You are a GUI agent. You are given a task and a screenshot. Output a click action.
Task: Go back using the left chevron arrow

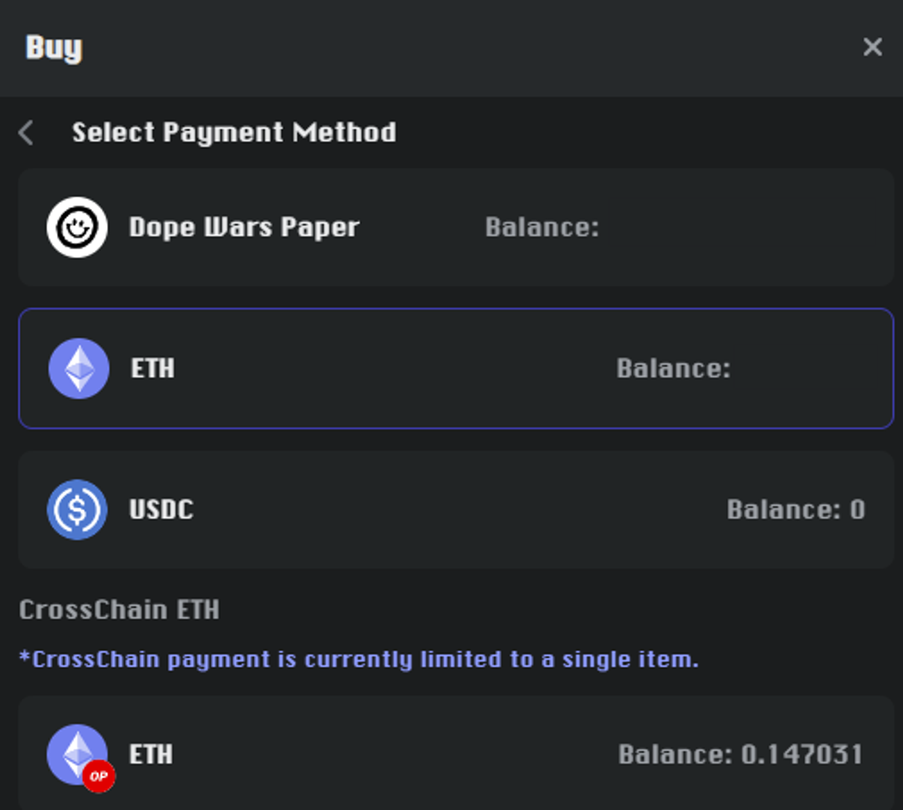click(x=26, y=133)
